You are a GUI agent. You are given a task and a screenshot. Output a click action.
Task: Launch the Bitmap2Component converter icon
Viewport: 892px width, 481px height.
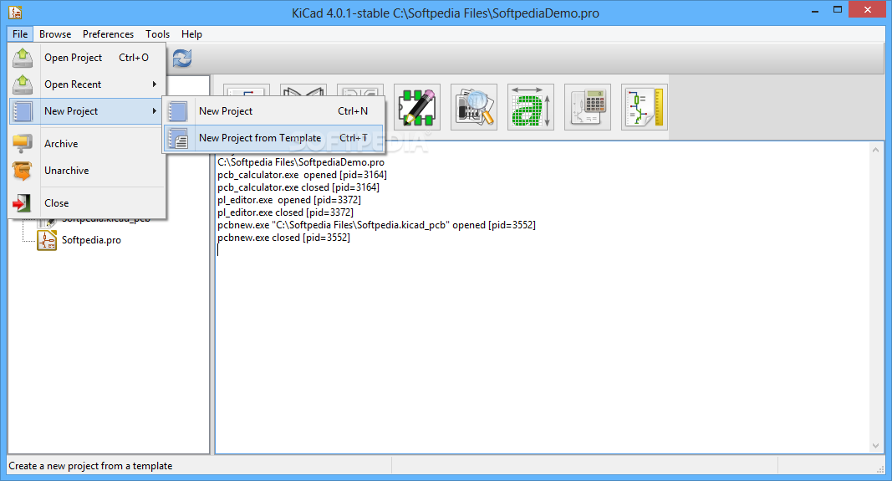[x=531, y=107]
